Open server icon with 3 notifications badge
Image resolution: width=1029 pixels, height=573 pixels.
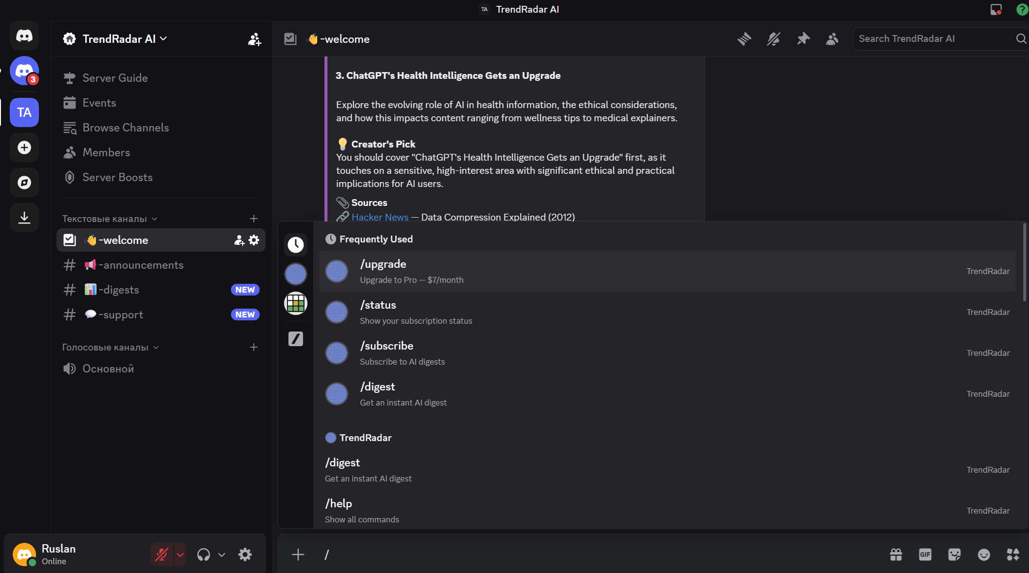[24, 71]
